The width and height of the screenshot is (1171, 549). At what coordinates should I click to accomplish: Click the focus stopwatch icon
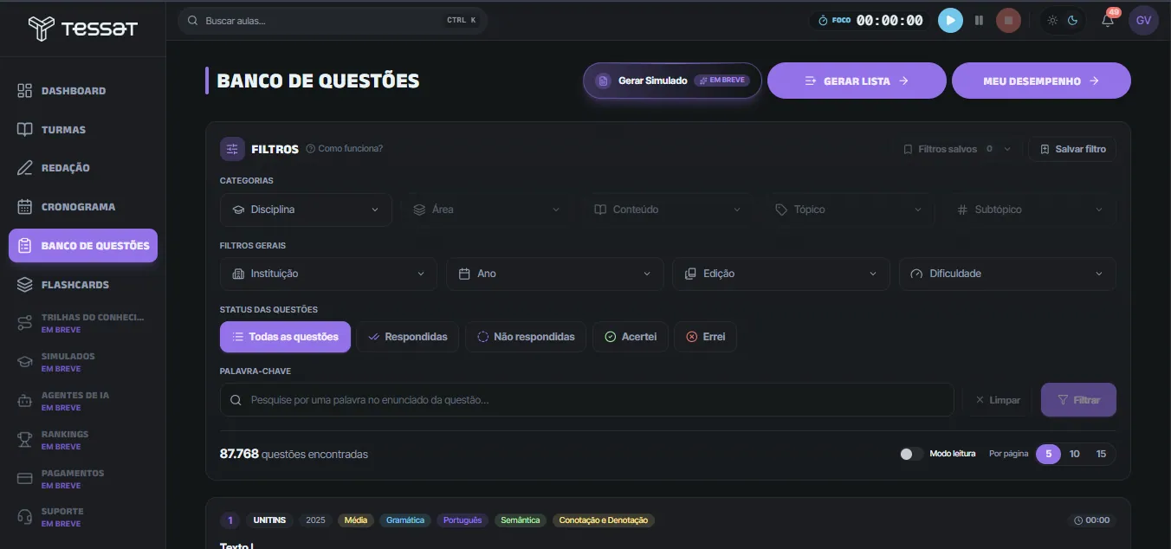coord(823,20)
